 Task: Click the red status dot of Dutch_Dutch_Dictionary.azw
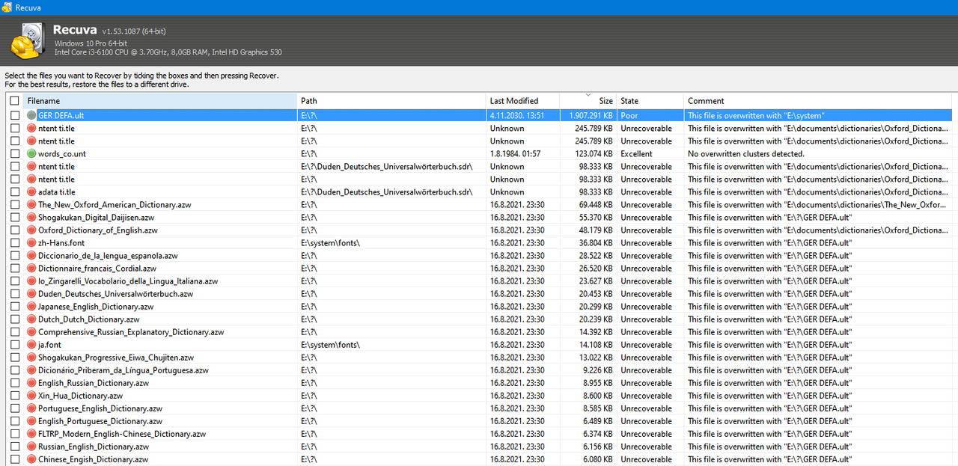coord(31,319)
